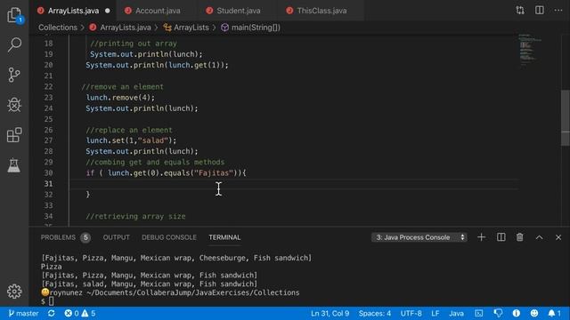This screenshot has height=320, width=570.
Task: Click line number 23 gutter
Action: tap(48, 98)
